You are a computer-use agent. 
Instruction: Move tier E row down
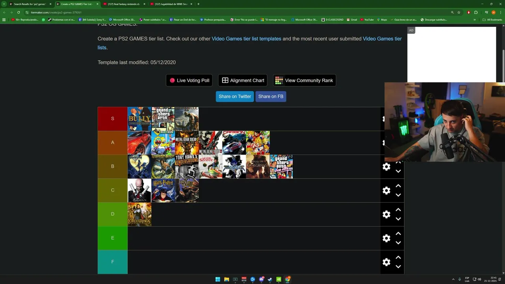click(398, 243)
